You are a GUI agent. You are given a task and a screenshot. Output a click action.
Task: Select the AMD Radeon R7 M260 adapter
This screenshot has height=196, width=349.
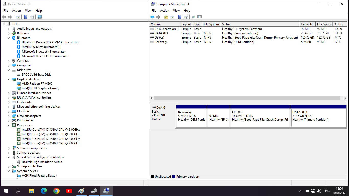pyautogui.click(x=37, y=84)
